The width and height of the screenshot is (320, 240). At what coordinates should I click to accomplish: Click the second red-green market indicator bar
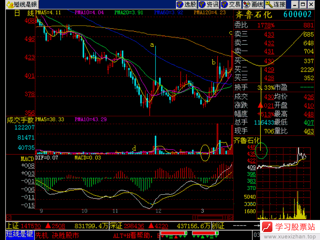point(205,233)
